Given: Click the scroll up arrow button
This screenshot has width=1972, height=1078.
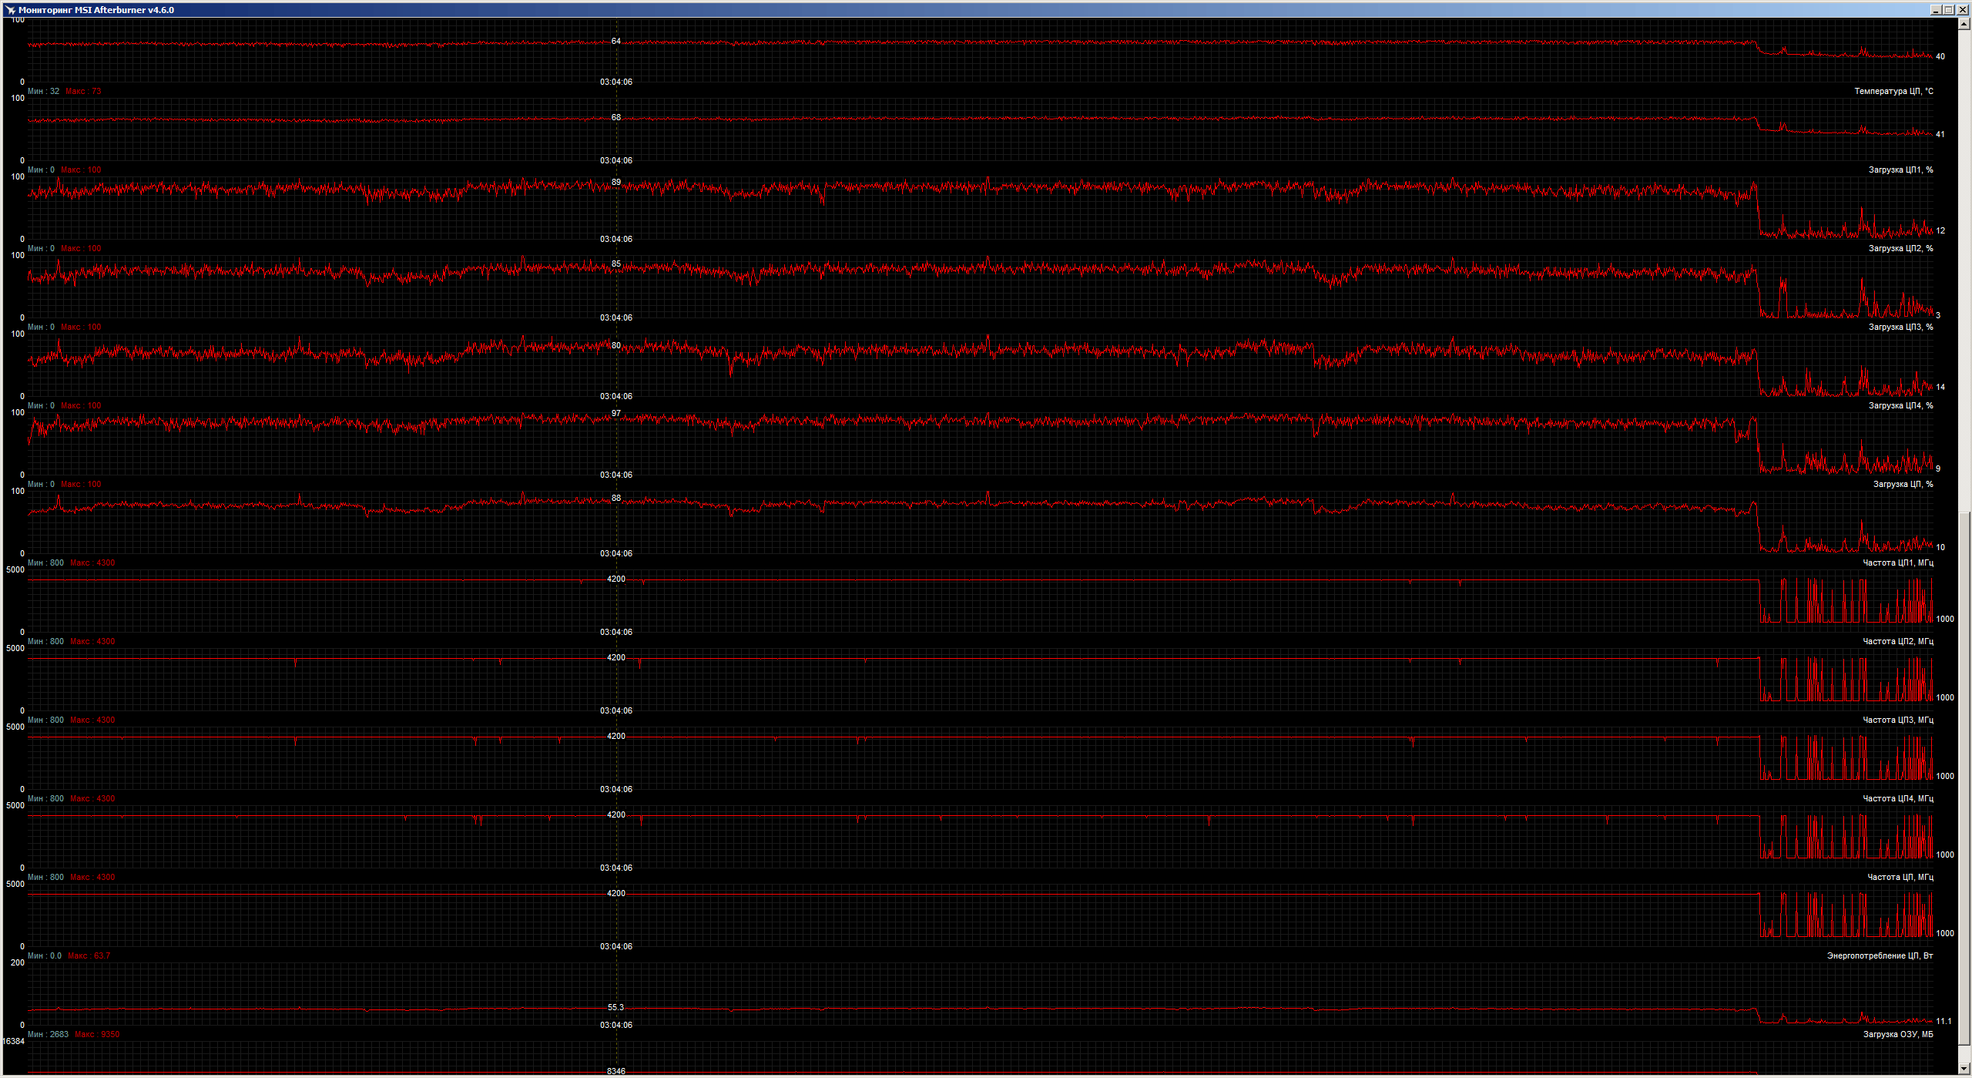Looking at the screenshot, I should click(x=1964, y=25).
